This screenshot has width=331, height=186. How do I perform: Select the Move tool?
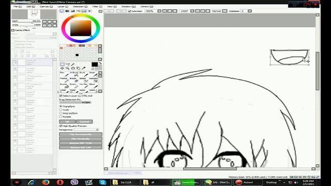pos(62,68)
